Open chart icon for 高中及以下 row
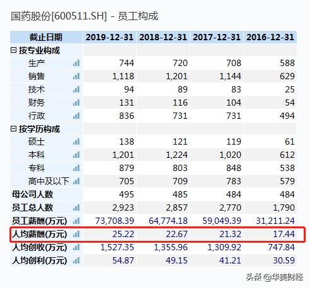The height and width of the screenshot is (288, 310). tap(76, 181)
